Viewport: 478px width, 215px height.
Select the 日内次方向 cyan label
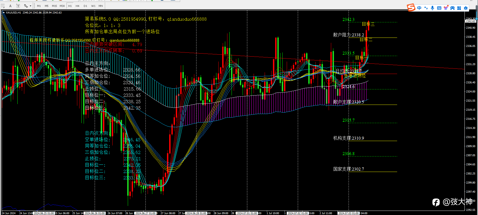(x=98, y=133)
